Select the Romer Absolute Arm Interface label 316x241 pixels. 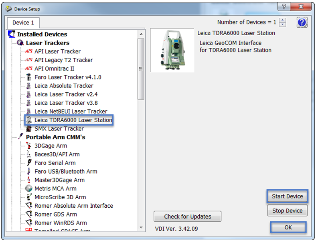pos(74,206)
